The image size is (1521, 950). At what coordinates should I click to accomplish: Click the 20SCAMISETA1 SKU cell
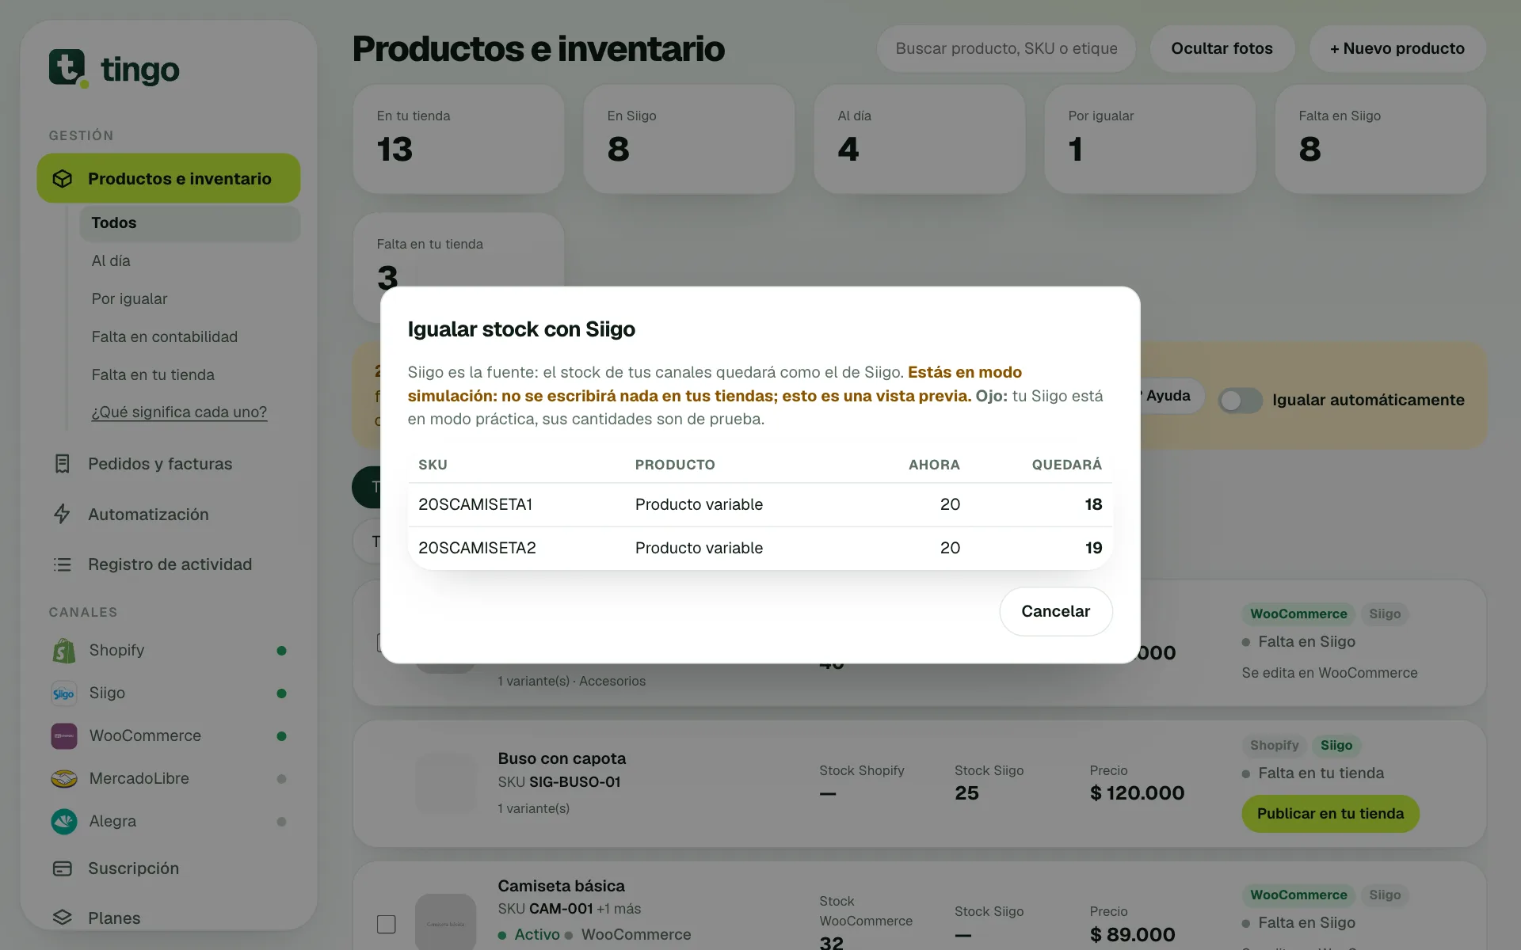(x=475, y=504)
